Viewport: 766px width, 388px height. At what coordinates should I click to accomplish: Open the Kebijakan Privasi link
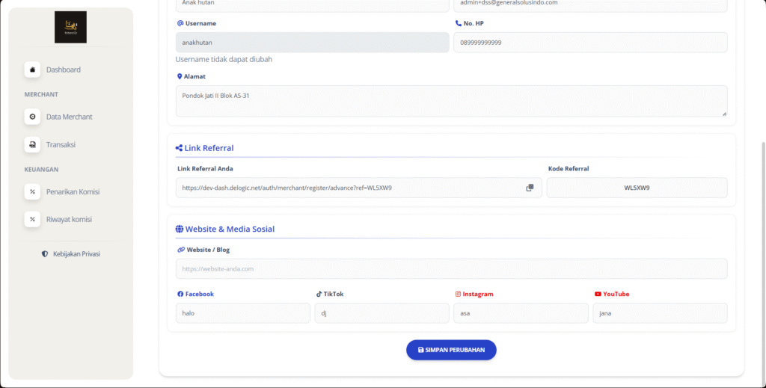point(76,254)
